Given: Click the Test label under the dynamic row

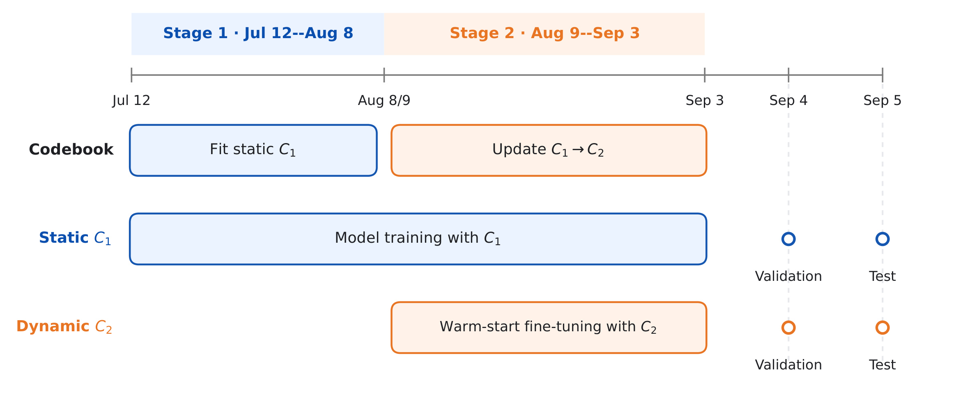Looking at the screenshot, I should (x=882, y=365).
